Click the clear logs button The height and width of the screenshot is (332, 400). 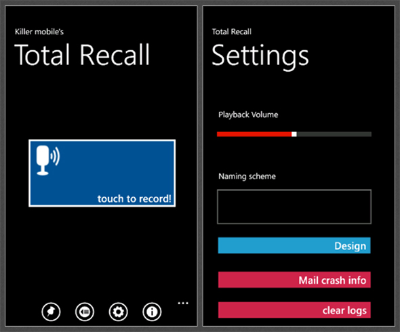294,310
